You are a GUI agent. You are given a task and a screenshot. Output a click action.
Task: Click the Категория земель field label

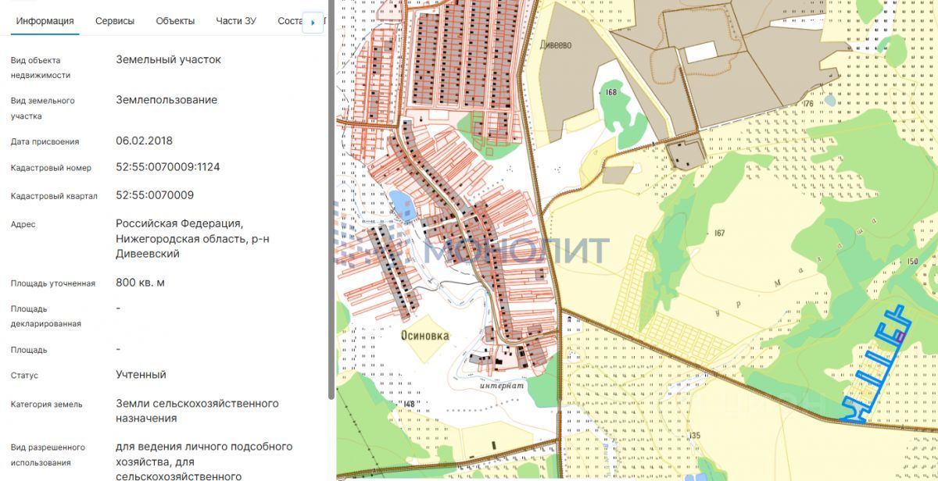click(x=46, y=404)
